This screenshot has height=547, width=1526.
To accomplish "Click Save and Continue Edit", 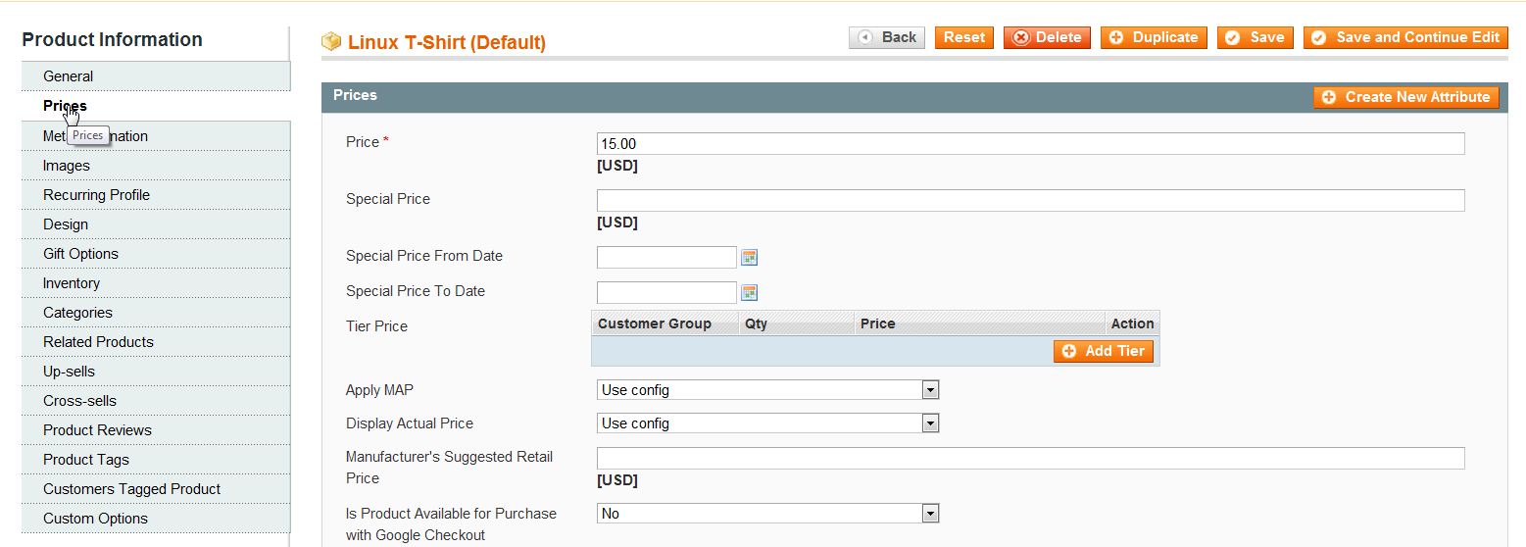I will [1406, 37].
